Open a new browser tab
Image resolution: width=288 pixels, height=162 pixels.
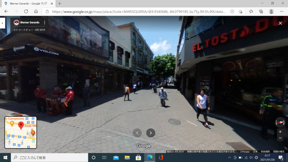point(60,3)
